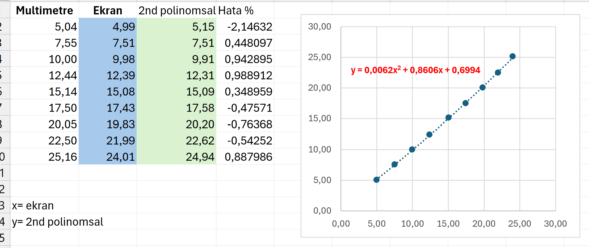Select Ekran cell 19,83

click(108, 124)
